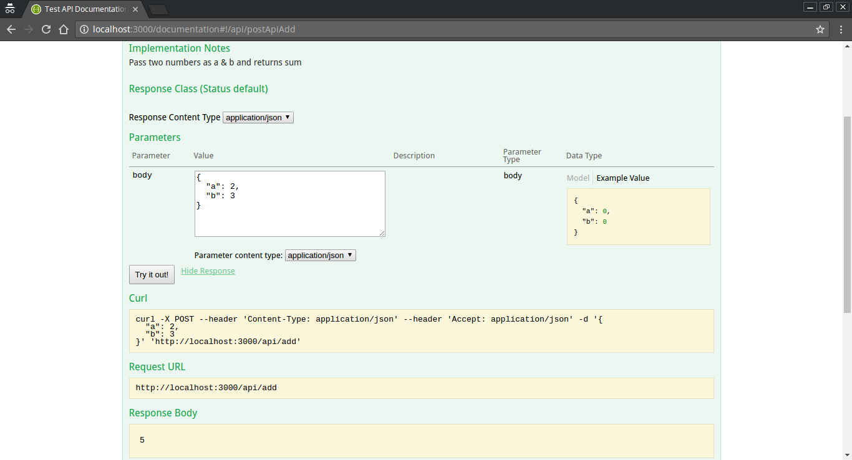Bookmark this page with the star icon
This screenshot has height=460, width=852.
tap(820, 29)
